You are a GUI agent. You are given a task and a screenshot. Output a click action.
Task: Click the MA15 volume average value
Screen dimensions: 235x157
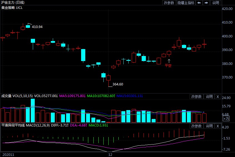(x=130, y=96)
